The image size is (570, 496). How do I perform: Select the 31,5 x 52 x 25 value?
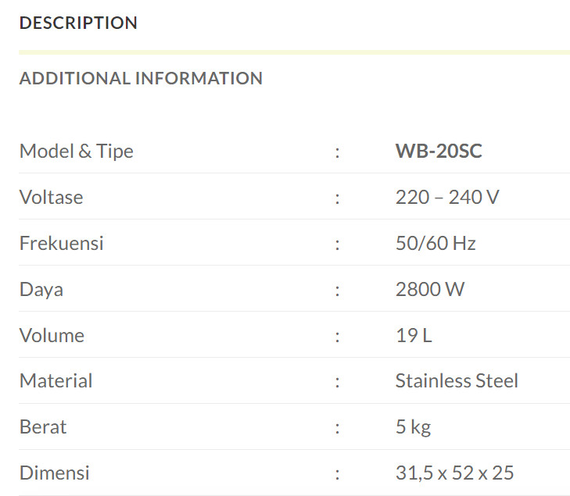pos(454,473)
